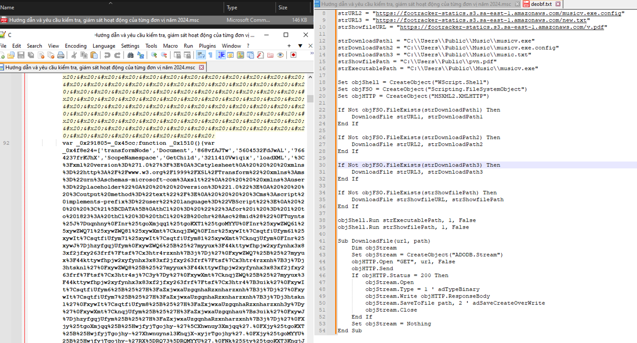Open the Plugins menu
Viewport: 637px width, 343px height.
[207, 46]
